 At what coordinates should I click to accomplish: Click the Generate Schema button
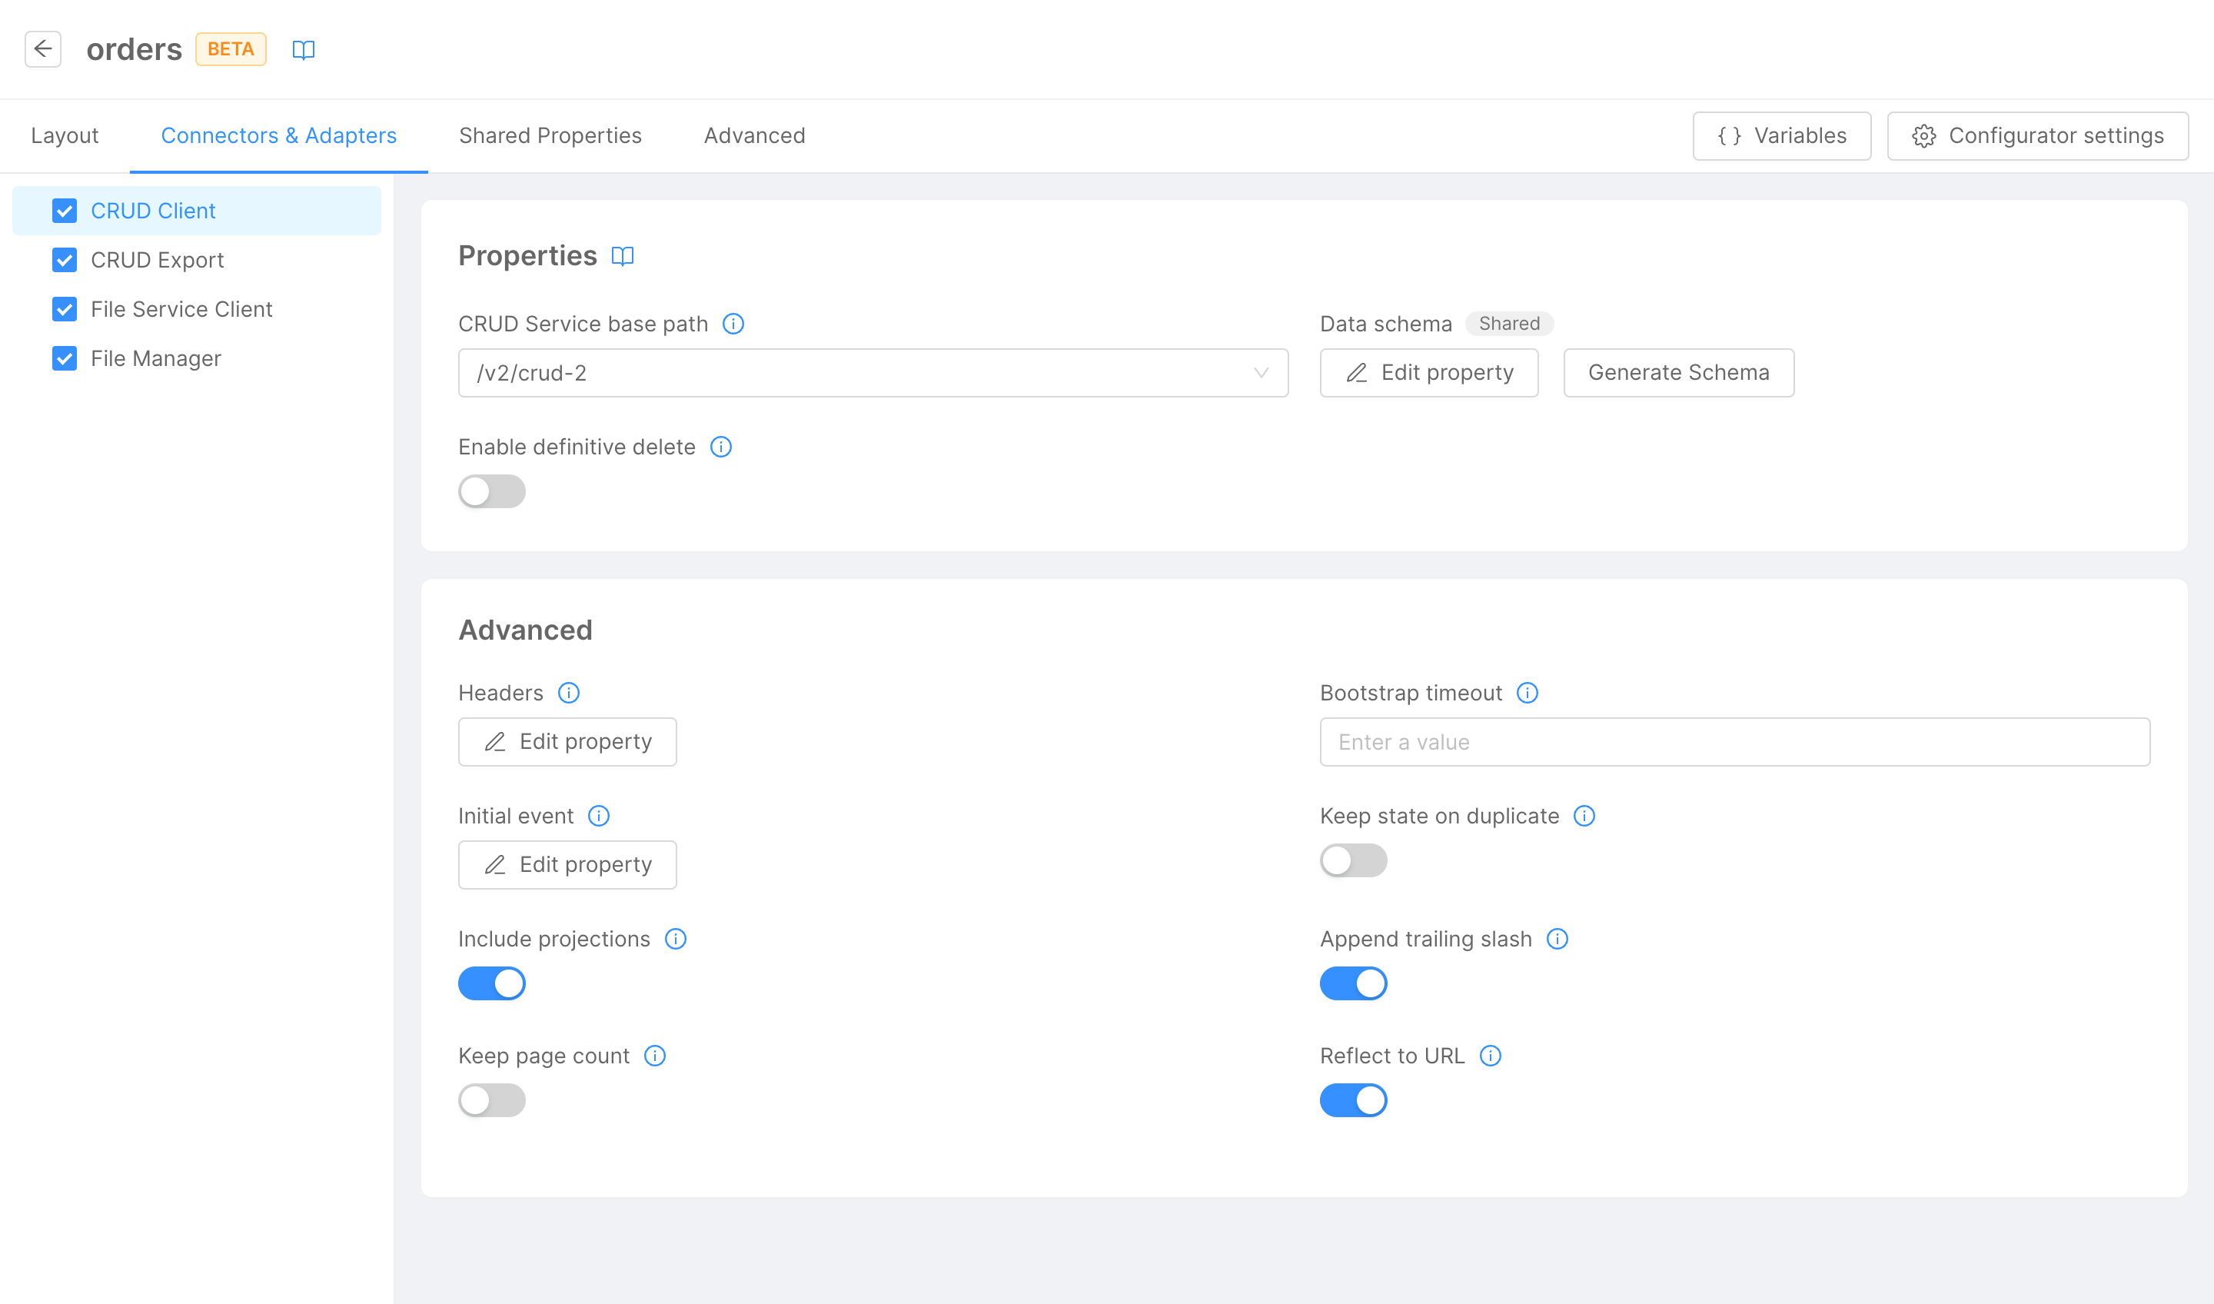(x=1678, y=373)
